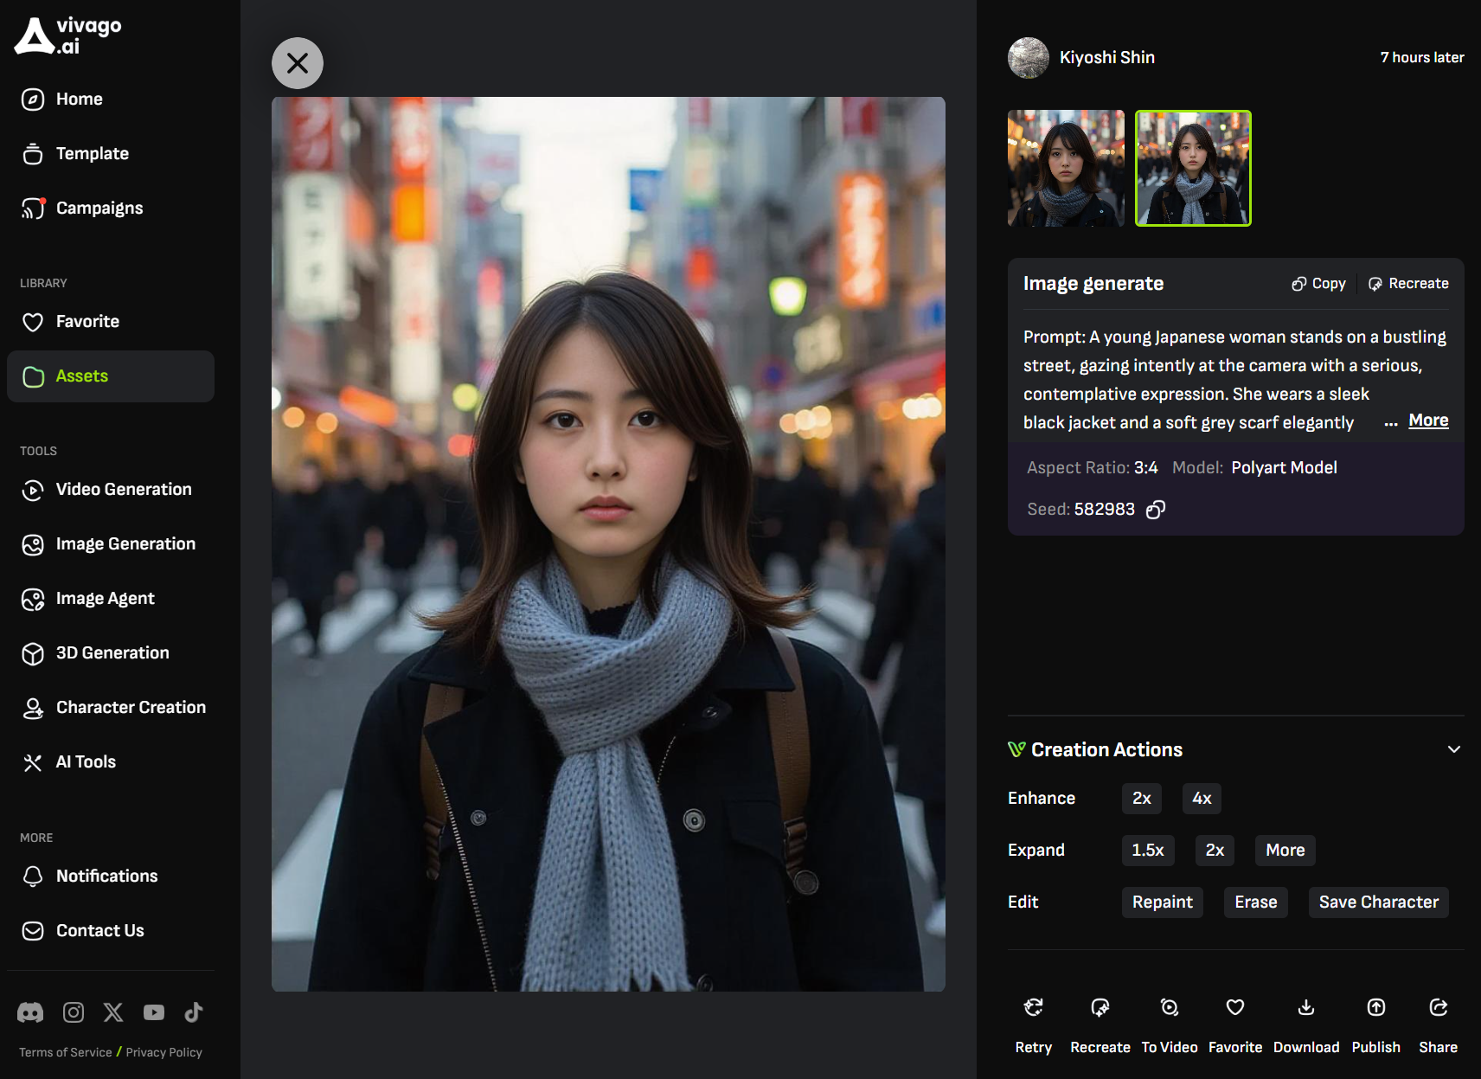
Task: Click the Publish icon
Action: point(1375,1008)
